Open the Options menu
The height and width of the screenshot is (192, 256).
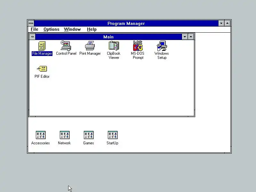point(51,29)
